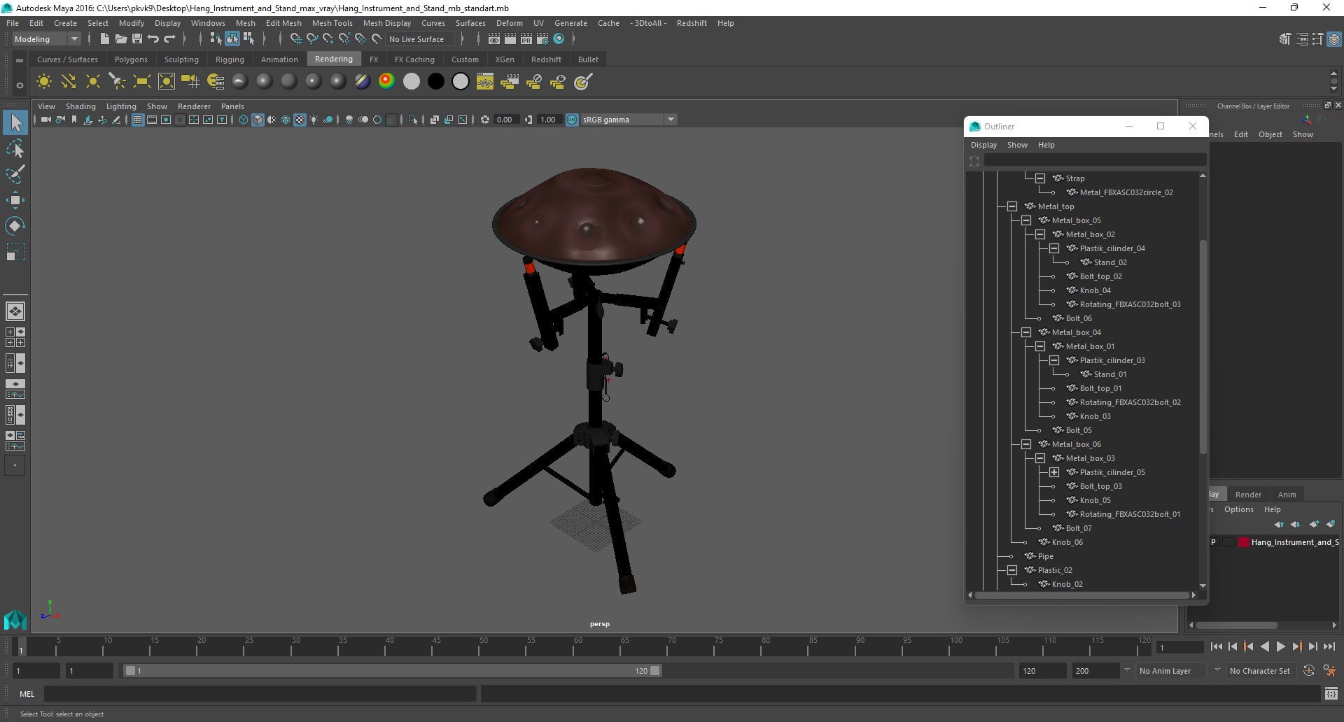Click red color swatch of Hang_Instrument layer

click(1244, 542)
